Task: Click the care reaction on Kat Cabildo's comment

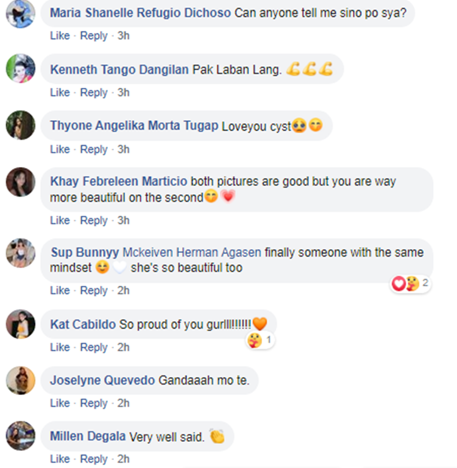Action: coord(255,340)
